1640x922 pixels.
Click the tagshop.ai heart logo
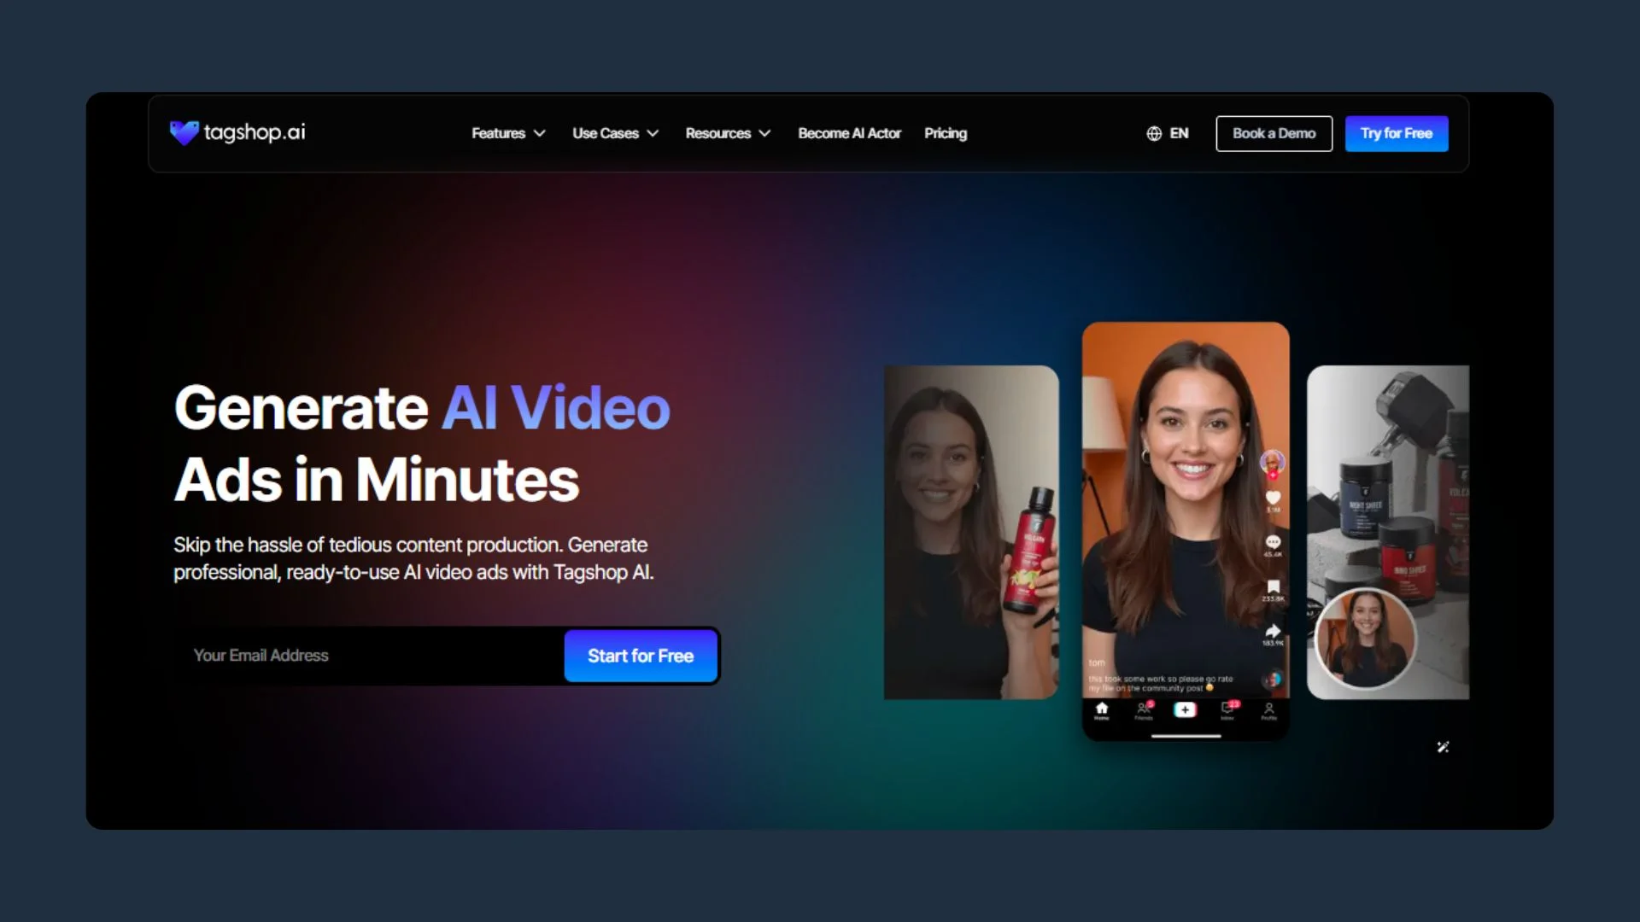[x=184, y=132]
